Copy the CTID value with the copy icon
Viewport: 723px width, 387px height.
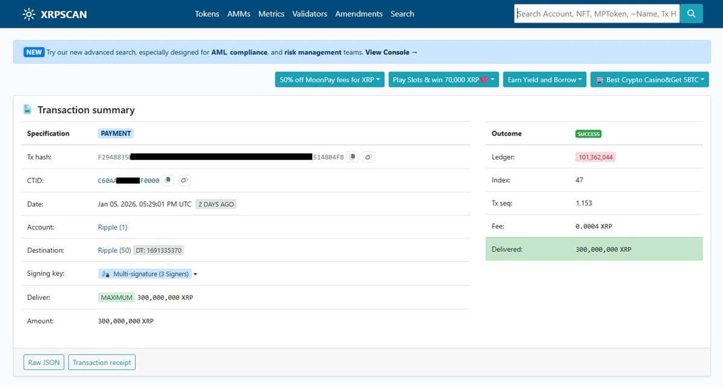point(168,180)
